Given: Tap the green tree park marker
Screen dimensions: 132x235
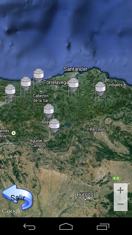Looking at the screenshot, I should tap(14, 133).
